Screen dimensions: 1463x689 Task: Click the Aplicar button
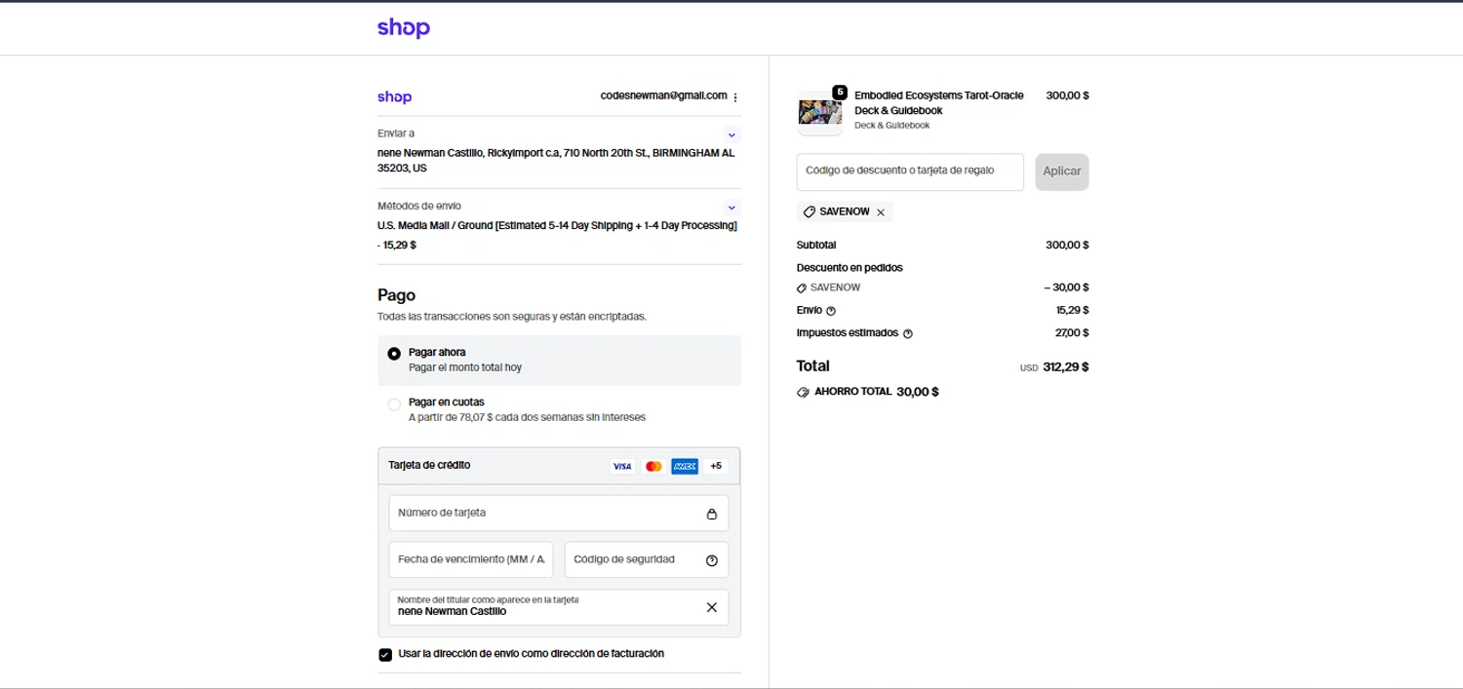click(x=1062, y=172)
